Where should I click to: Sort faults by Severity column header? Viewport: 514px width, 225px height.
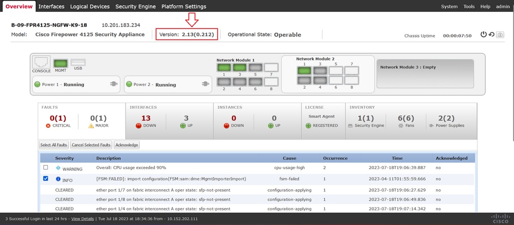click(64, 158)
